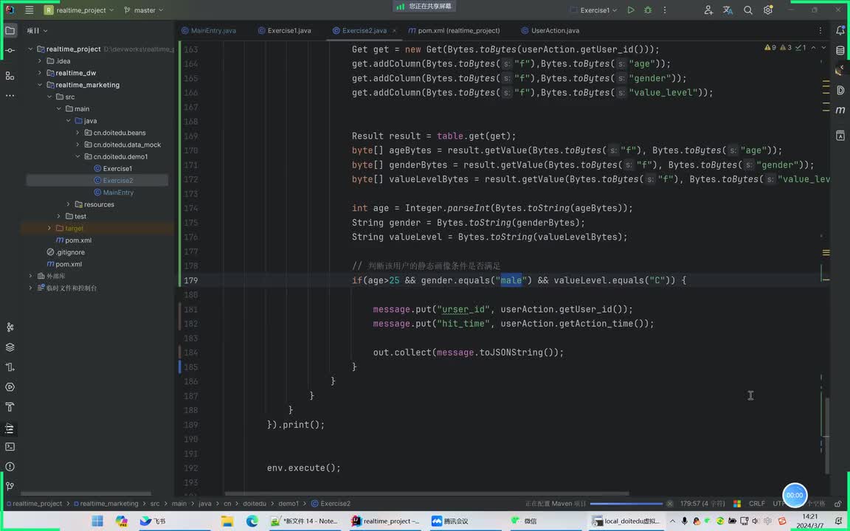Open IDE settings gear icon
850x531 pixels.
(x=768, y=10)
